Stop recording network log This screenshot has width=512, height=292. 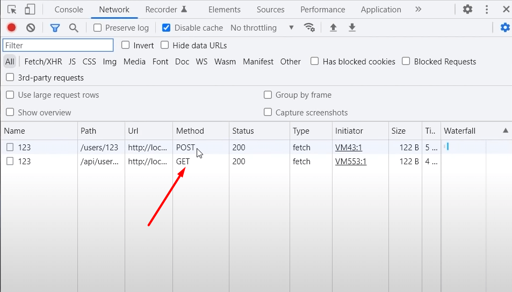click(x=12, y=28)
